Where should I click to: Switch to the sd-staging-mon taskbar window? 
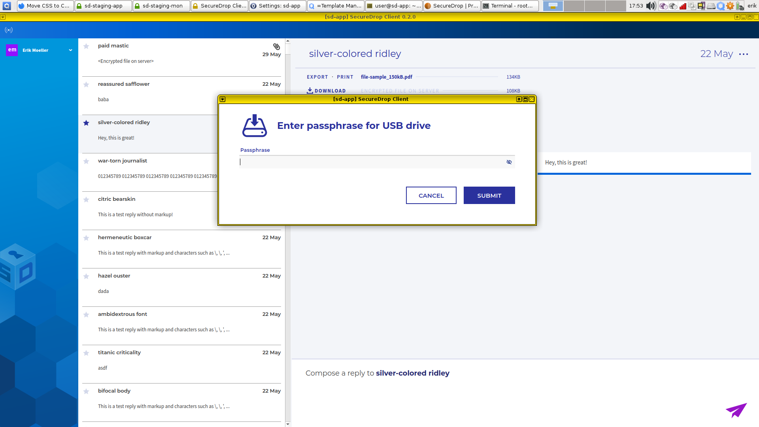click(161, 6)
